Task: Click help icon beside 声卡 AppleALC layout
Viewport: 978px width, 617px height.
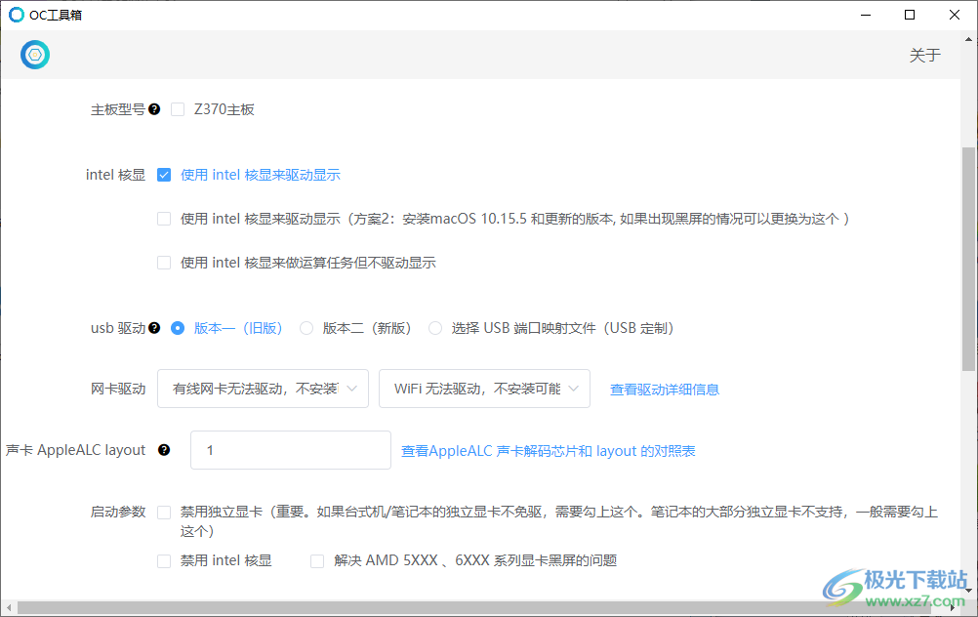Action: 164,450
